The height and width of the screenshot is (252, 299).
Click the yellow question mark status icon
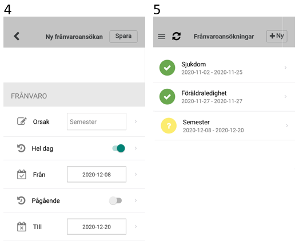tap(169, 125)
